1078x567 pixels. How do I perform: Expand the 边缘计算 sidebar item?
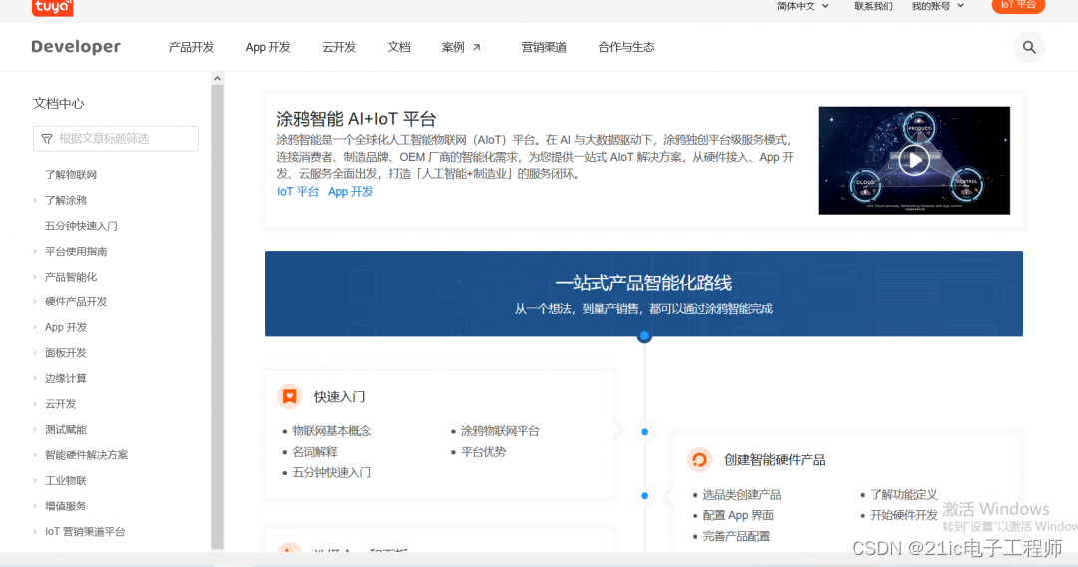pos(35,378)
